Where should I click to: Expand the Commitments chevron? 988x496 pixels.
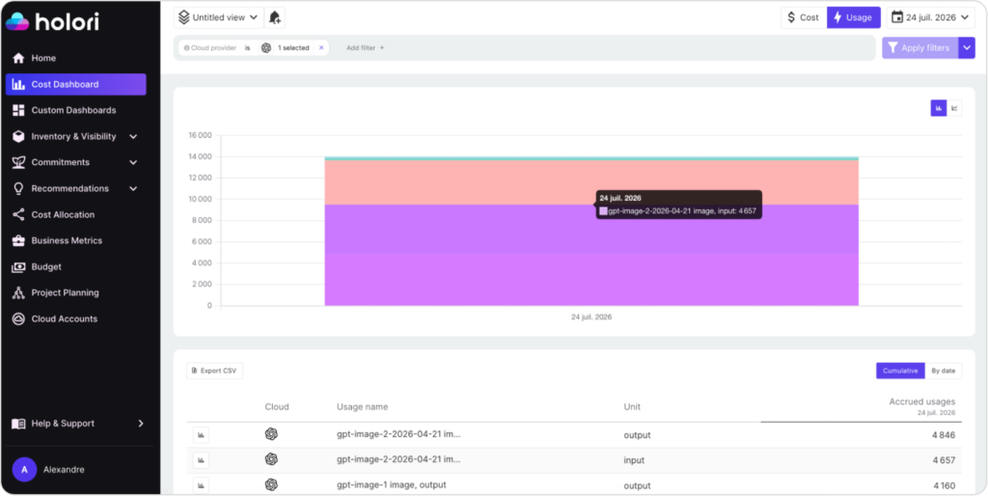tap(133, 163)
